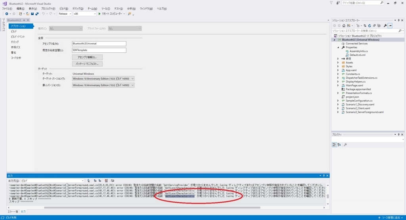Toggle word wrap in Output panel
The image size is (406, 220).
112,181
